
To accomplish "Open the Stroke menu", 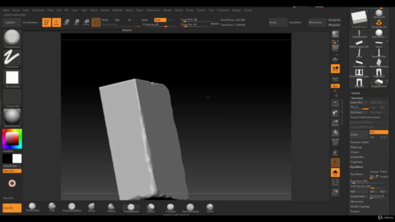I will [189, 10].
